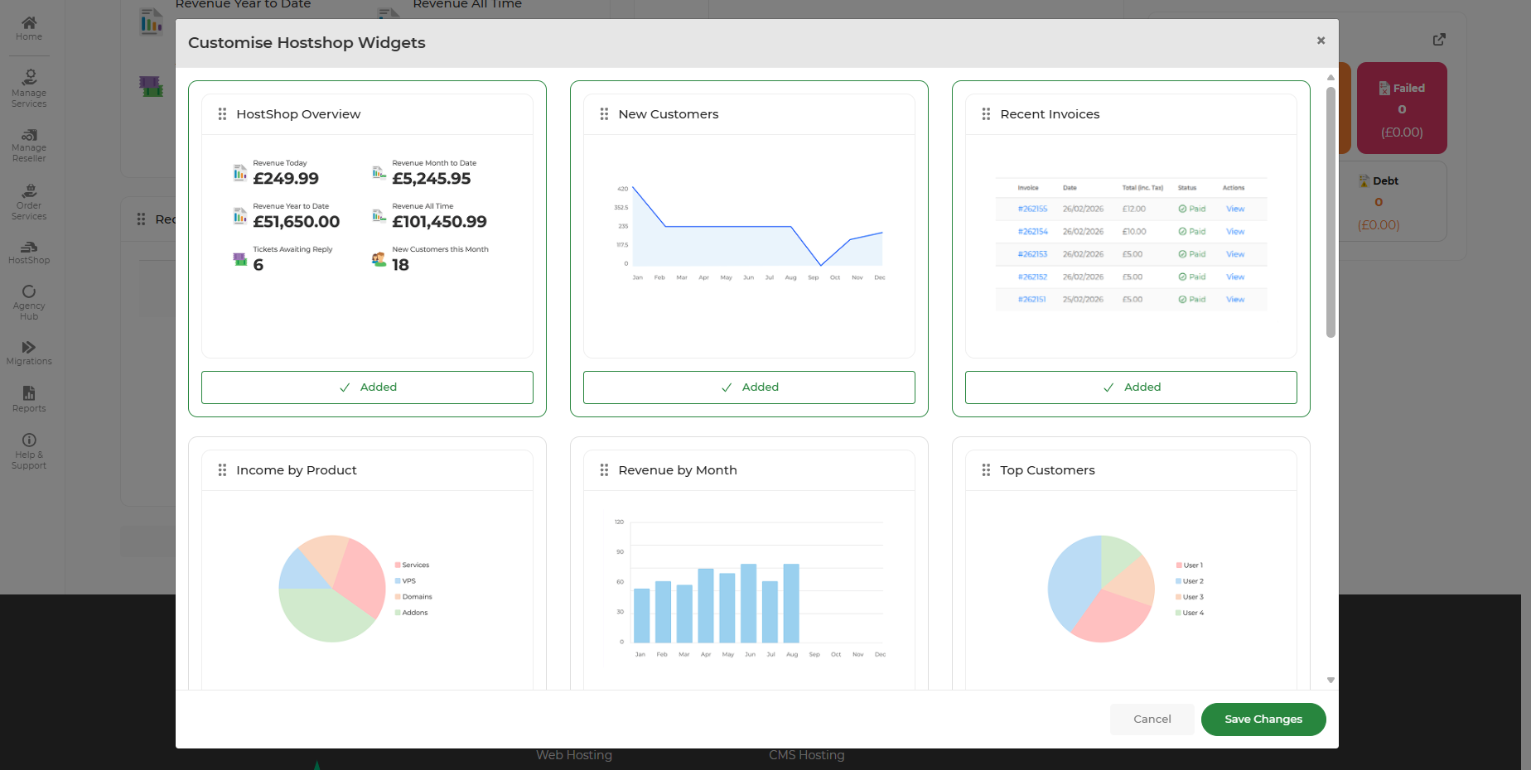Viewport: 1531px width, 770px height.
Task: Click the User 1 legend color swatch
Action: 1178,565
